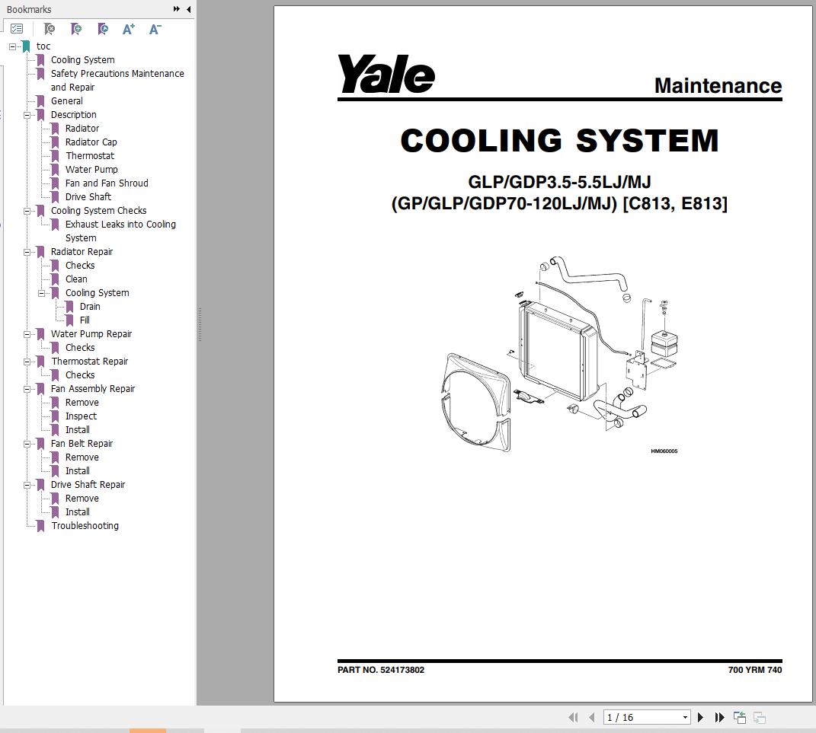This screenshot has width=816, height=733.
Task: Increase bookmark text size (A+)
Action: point(129,29)
